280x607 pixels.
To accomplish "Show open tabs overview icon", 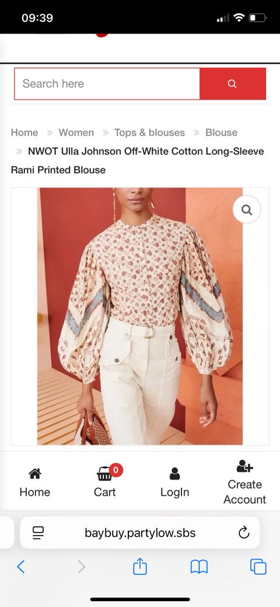I will point(258,567).
